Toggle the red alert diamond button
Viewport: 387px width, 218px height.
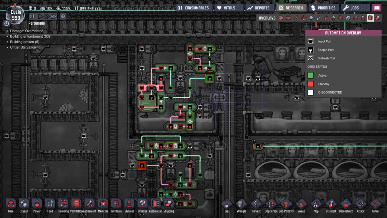[63, 16]
